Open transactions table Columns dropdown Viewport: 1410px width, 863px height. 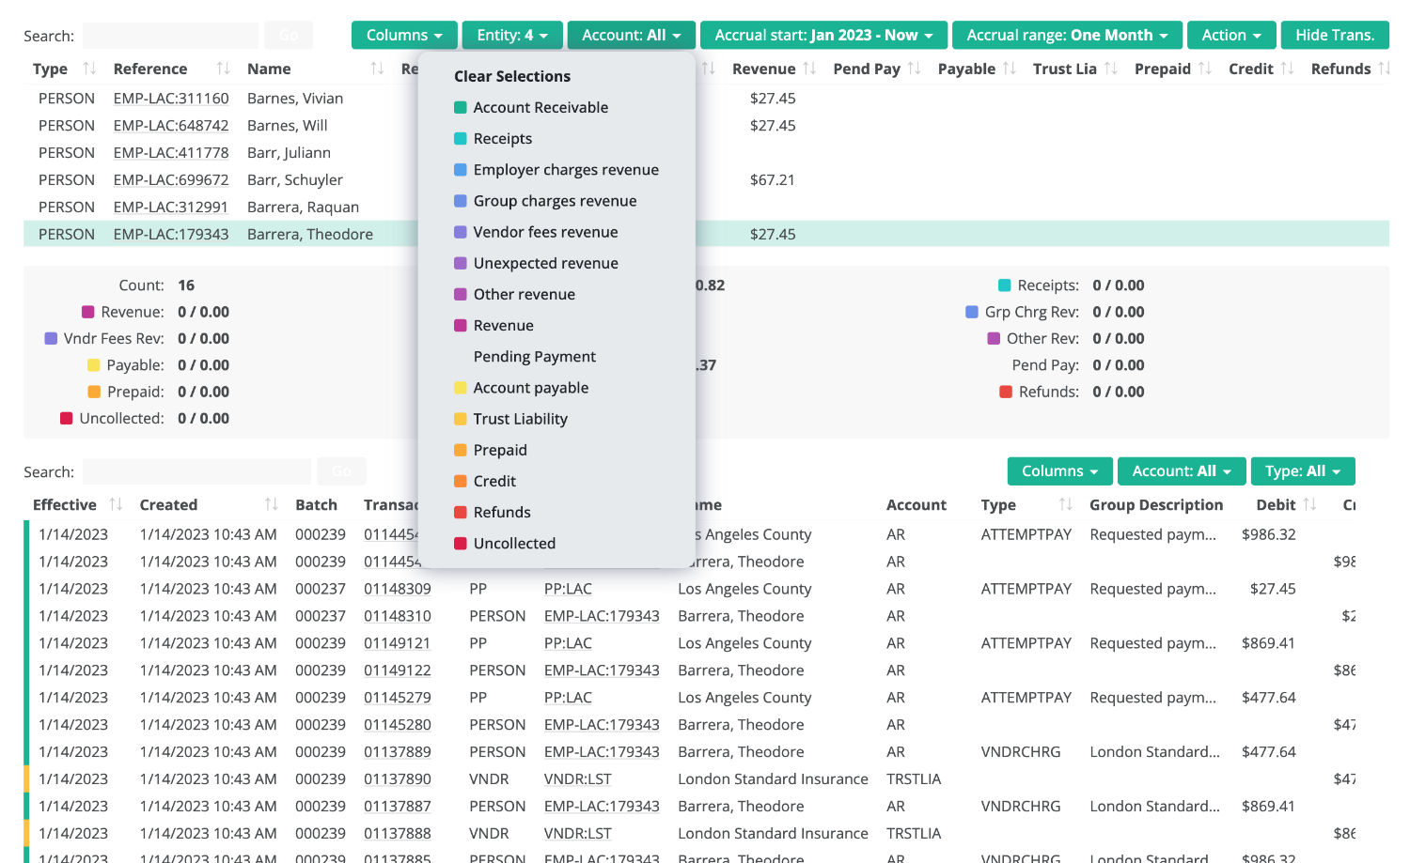coord(1060,471)
